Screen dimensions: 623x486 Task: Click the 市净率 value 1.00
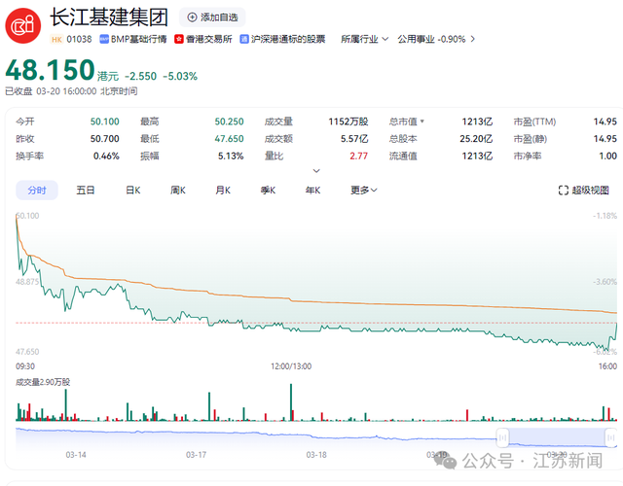tap(607, 156)
